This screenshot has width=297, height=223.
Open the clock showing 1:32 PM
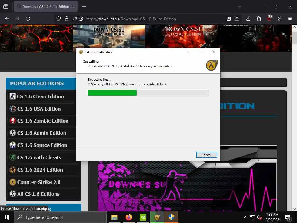[x=272, y=217]
